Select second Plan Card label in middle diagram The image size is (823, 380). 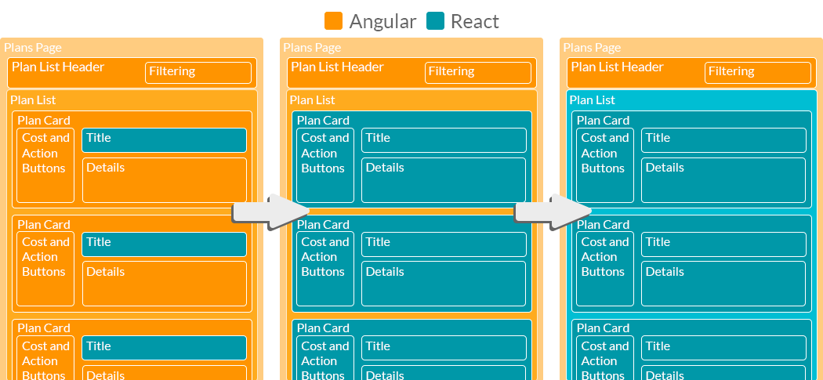click(x=323, y=225)
